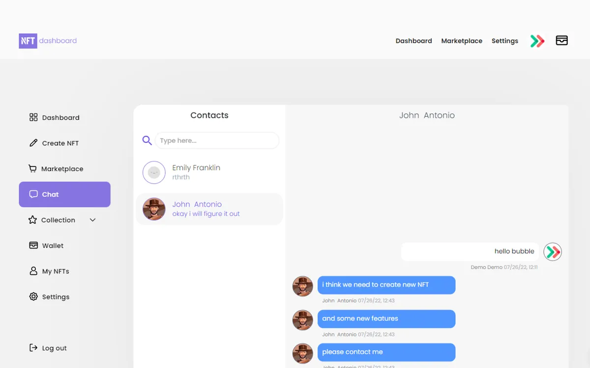Screen dimensions: 590x368
Task: Click John Antonio's avatar in contacts
Action: (x=154, y=209)
